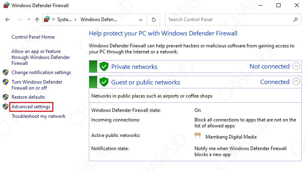Open Advanced settings
Image resolution: width=306 pixels, height=172 pixels.
point(31,107)
